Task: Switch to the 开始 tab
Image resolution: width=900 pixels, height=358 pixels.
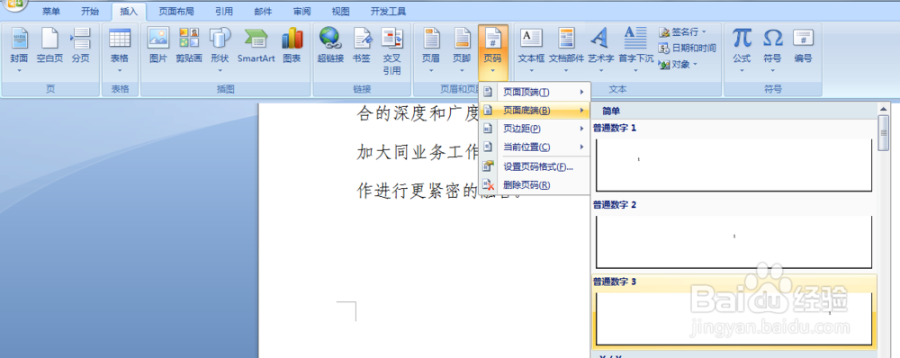Action: coord(89,12)
